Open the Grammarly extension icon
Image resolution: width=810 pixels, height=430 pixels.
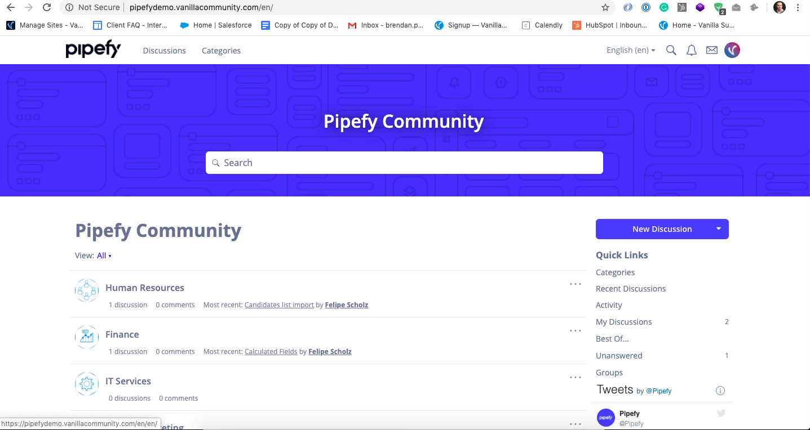[664, 7]
